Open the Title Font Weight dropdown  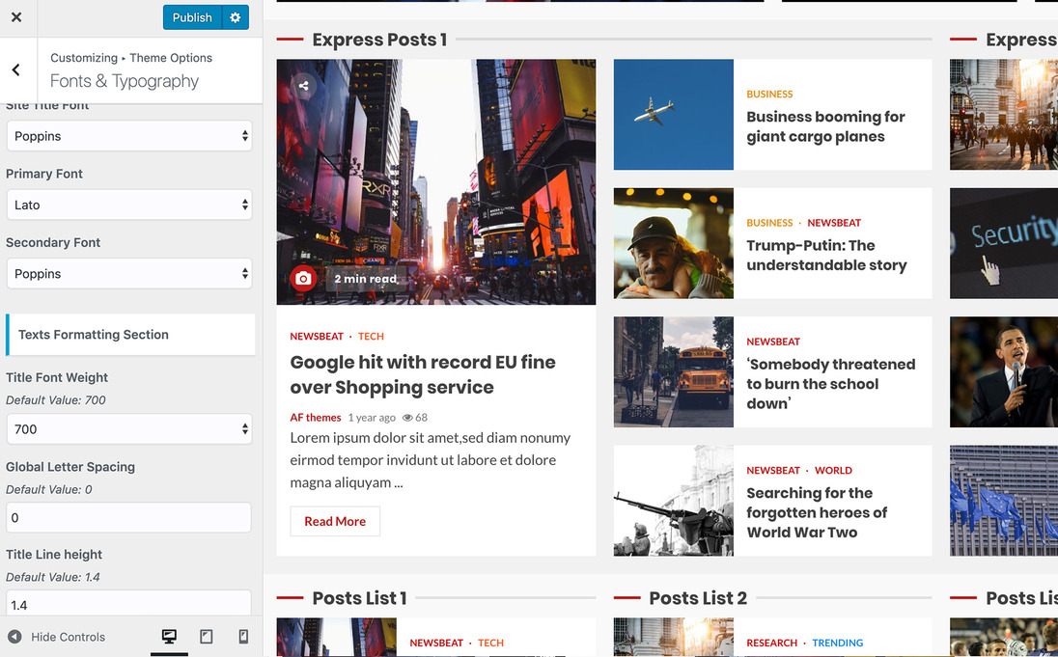tap(129, 429)
